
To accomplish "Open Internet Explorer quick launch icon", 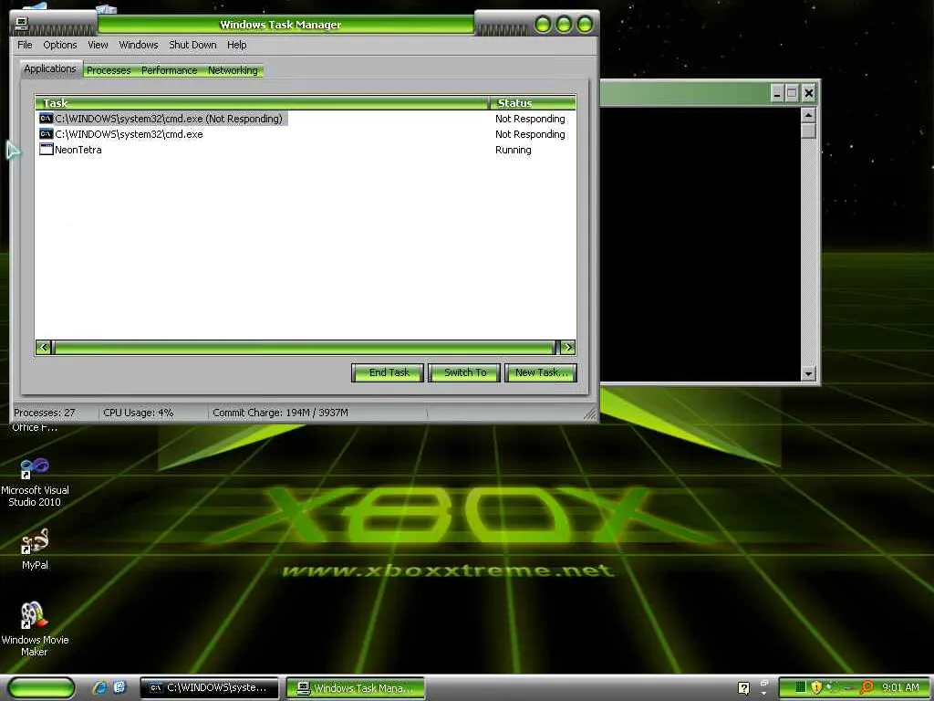I will tap(99, 687).
